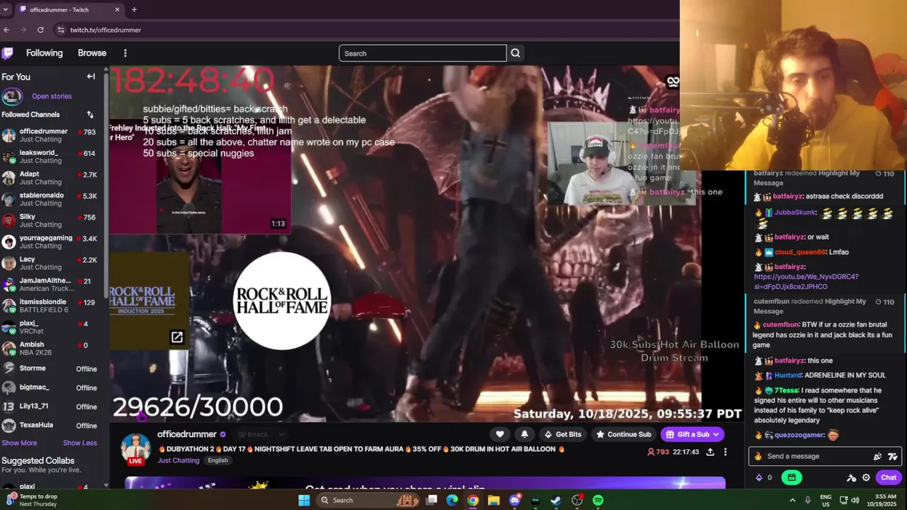Open the Following tab
Image resolution: width=907 pixels, height=510 pixels.
click(44, 53)
